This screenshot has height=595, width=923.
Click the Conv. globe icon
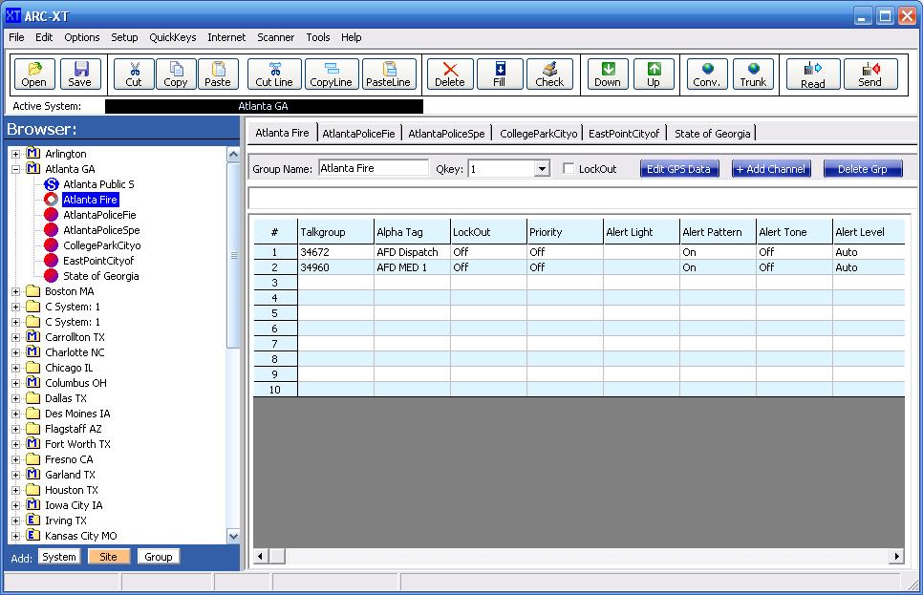[708, 74]
